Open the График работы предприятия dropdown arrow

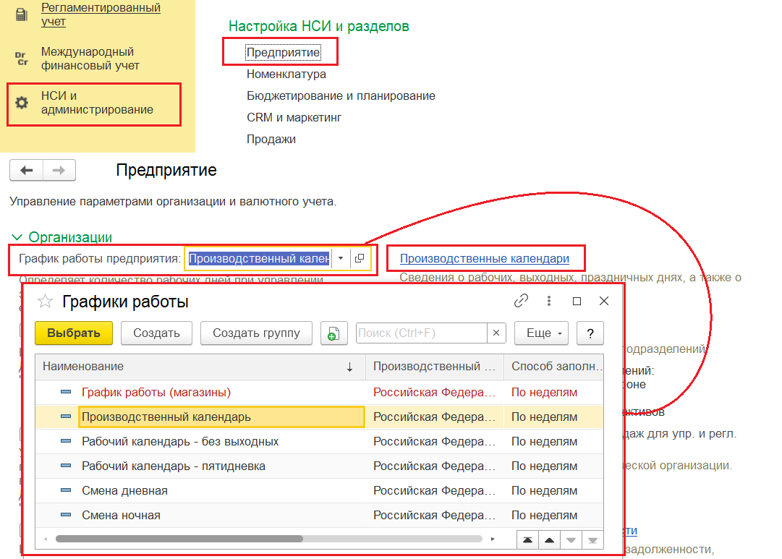pyautogui.click(x=341, y=258)
